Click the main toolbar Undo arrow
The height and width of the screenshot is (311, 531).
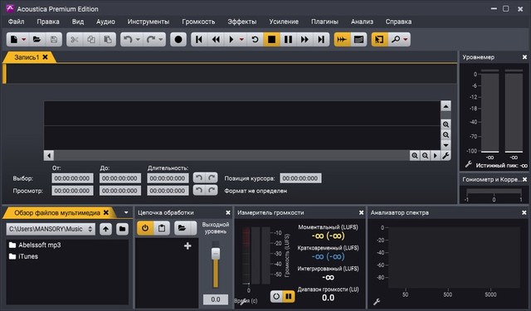click(128, 40)
